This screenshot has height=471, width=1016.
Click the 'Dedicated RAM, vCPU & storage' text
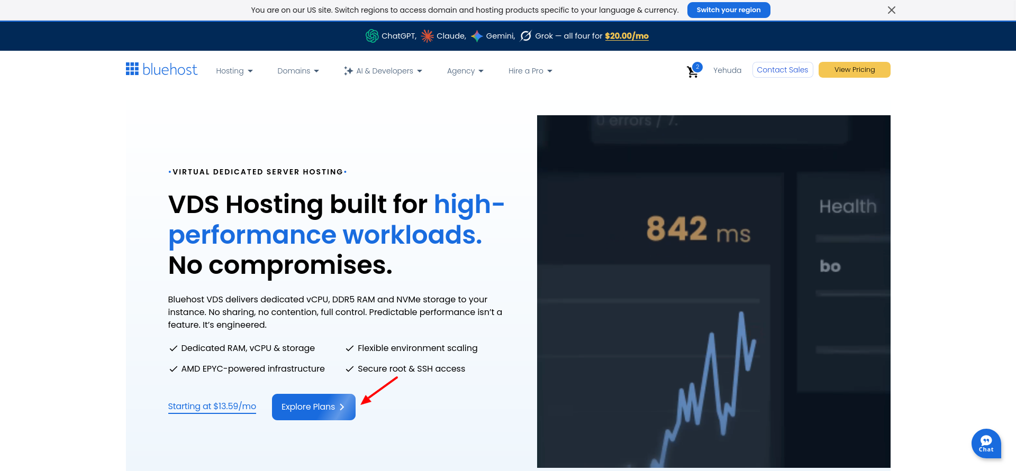click(248, 348)
